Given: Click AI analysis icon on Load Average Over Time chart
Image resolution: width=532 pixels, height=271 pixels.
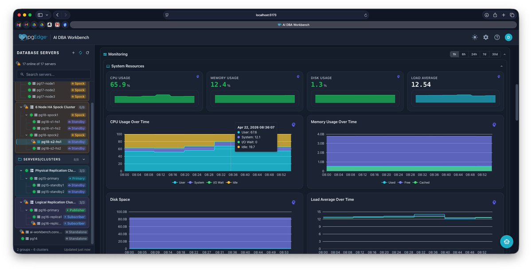Looking at the screenshot, I should pyautogui.click(x=494, y=202).
